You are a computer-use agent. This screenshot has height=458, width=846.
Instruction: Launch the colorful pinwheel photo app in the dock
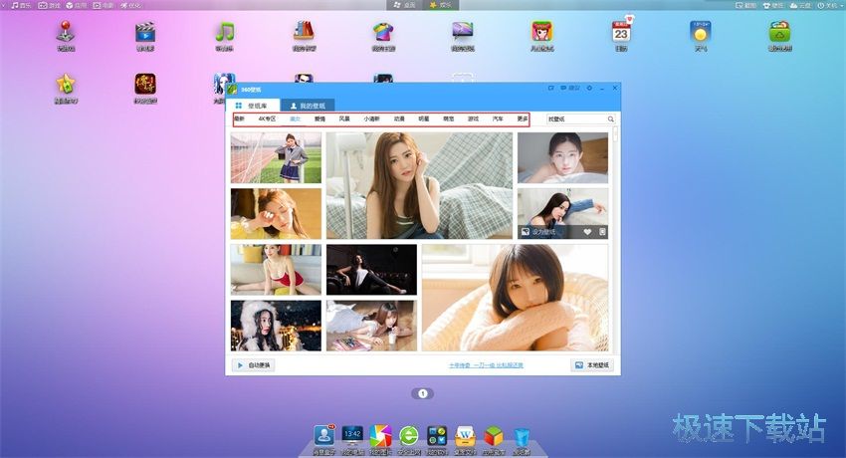(x=380, y=436)
